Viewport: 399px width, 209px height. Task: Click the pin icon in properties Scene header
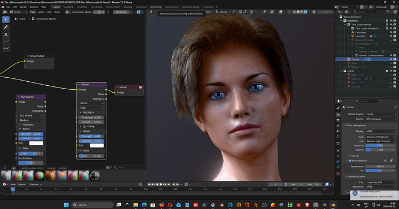point(395,107)
